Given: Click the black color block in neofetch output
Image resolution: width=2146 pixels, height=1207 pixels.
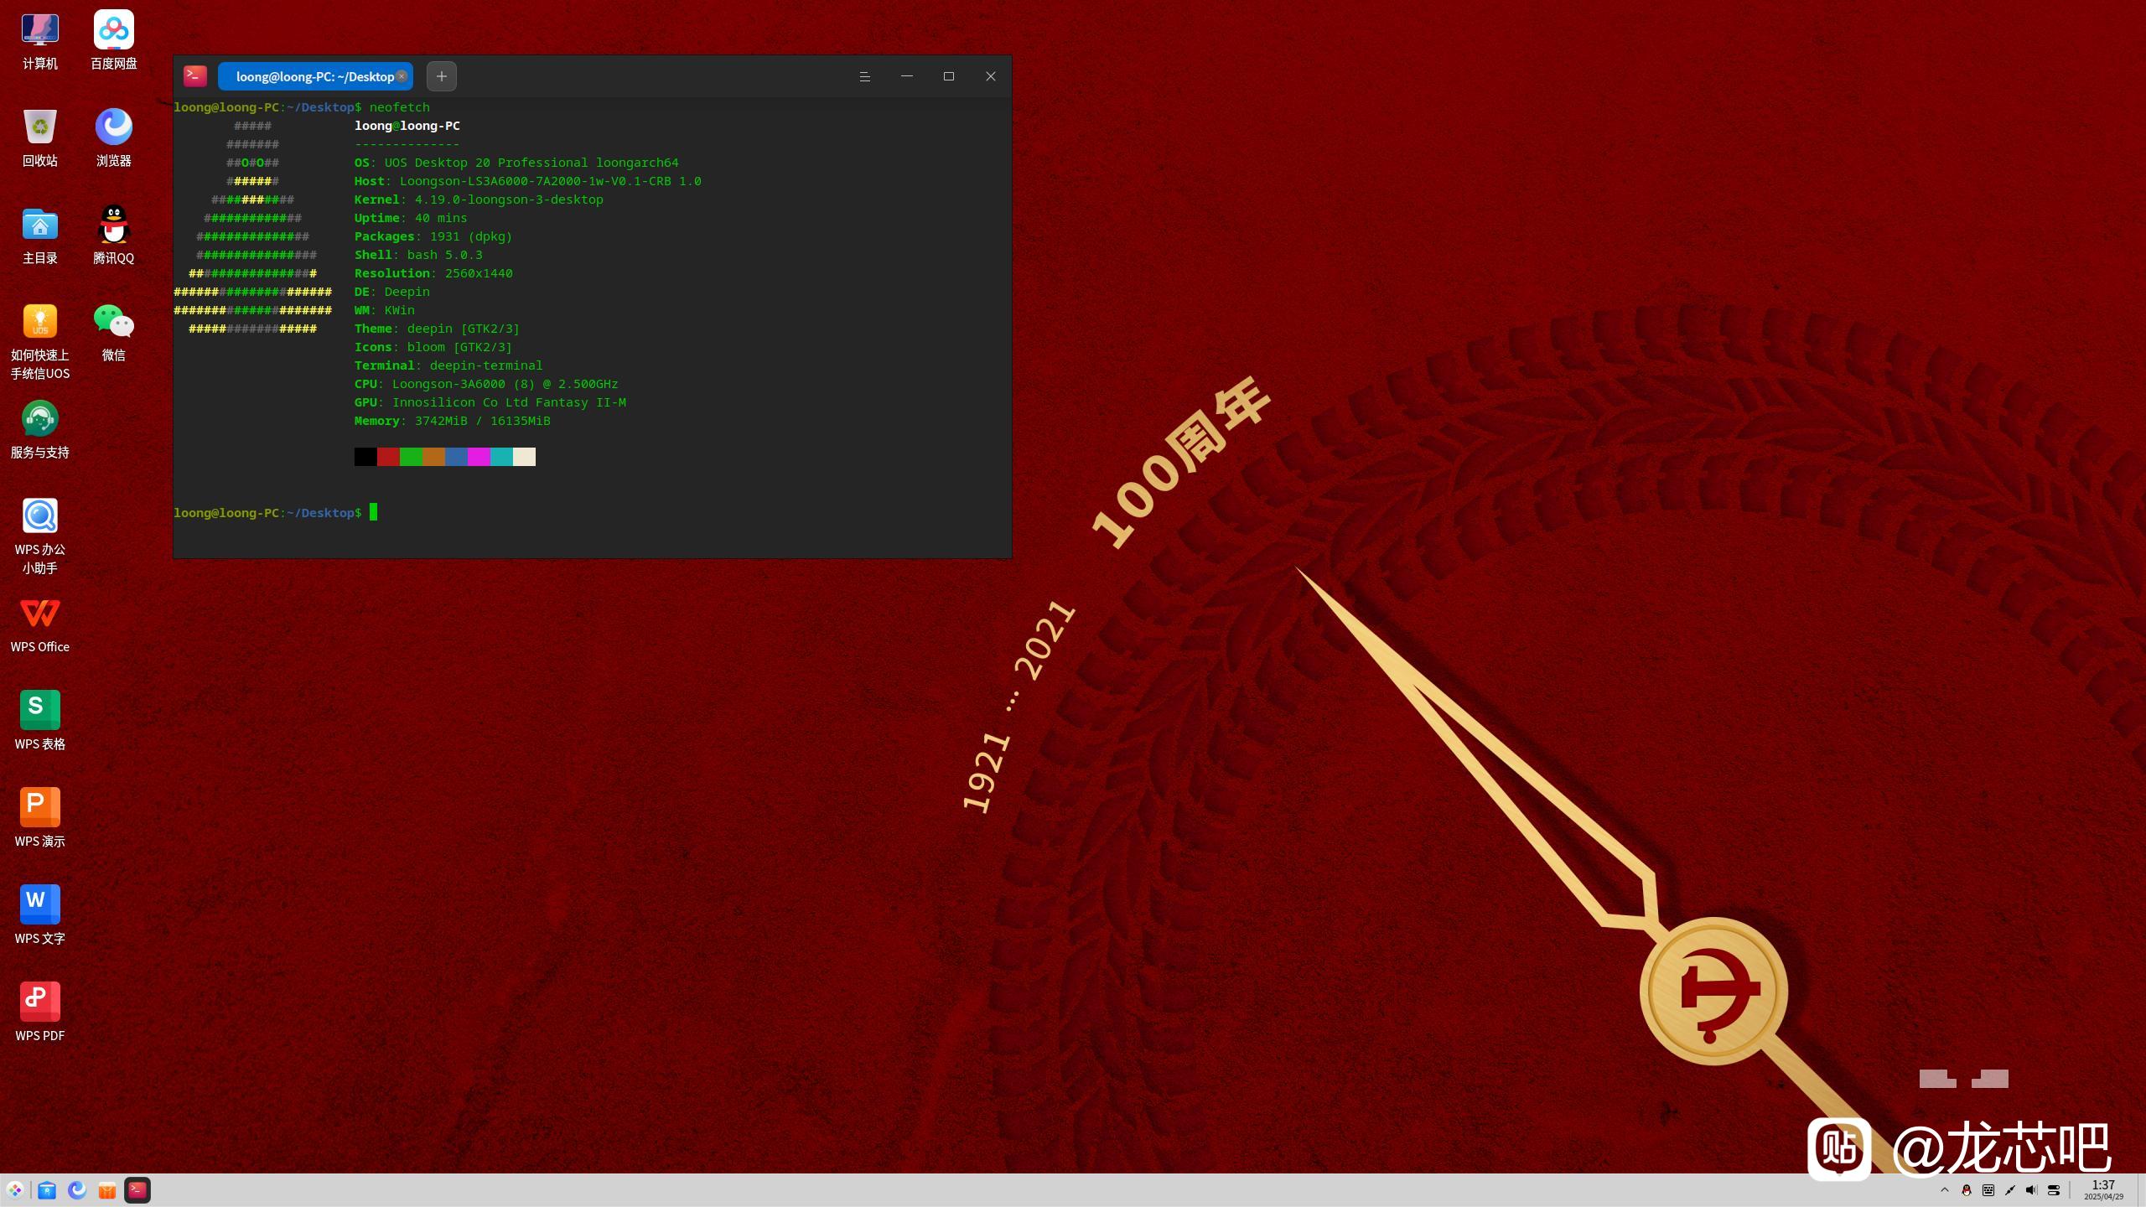Looking at the screenshot, I should click(x=365, y=457).
